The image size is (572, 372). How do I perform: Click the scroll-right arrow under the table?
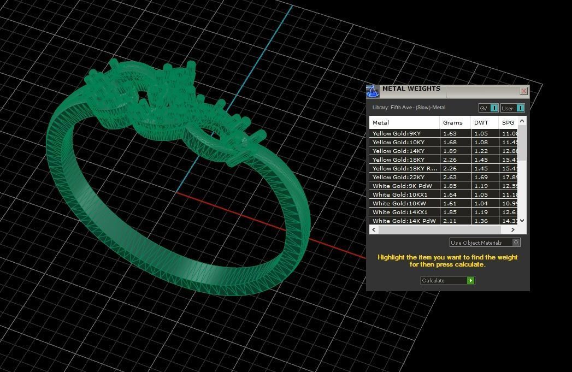513,230
